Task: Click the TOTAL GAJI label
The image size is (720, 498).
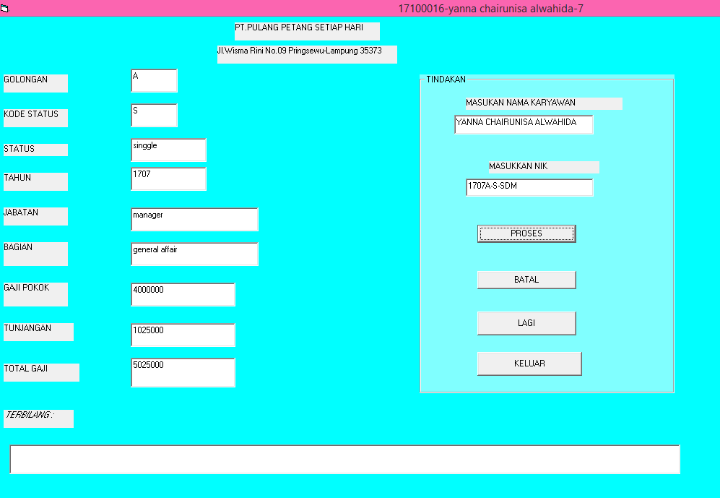Action: tap(41, 372)
